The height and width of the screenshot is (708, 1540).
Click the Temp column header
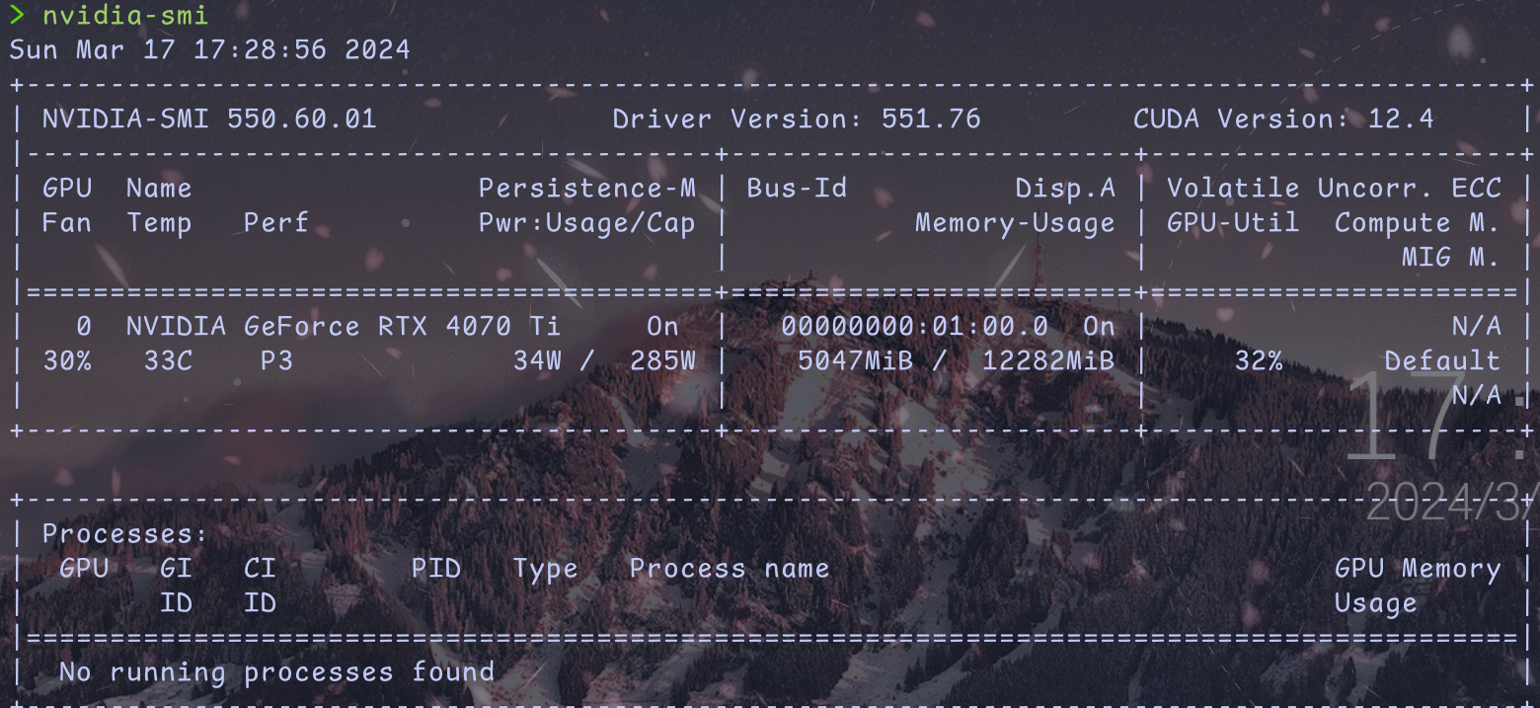tap(159, 224)
